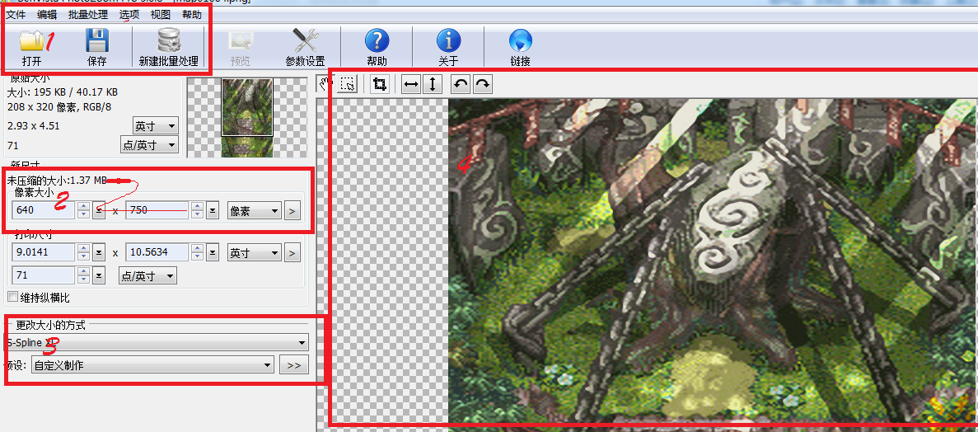Activate the crop tool
The width and height of the screenshot is (978, 432).
pos(379,84)
